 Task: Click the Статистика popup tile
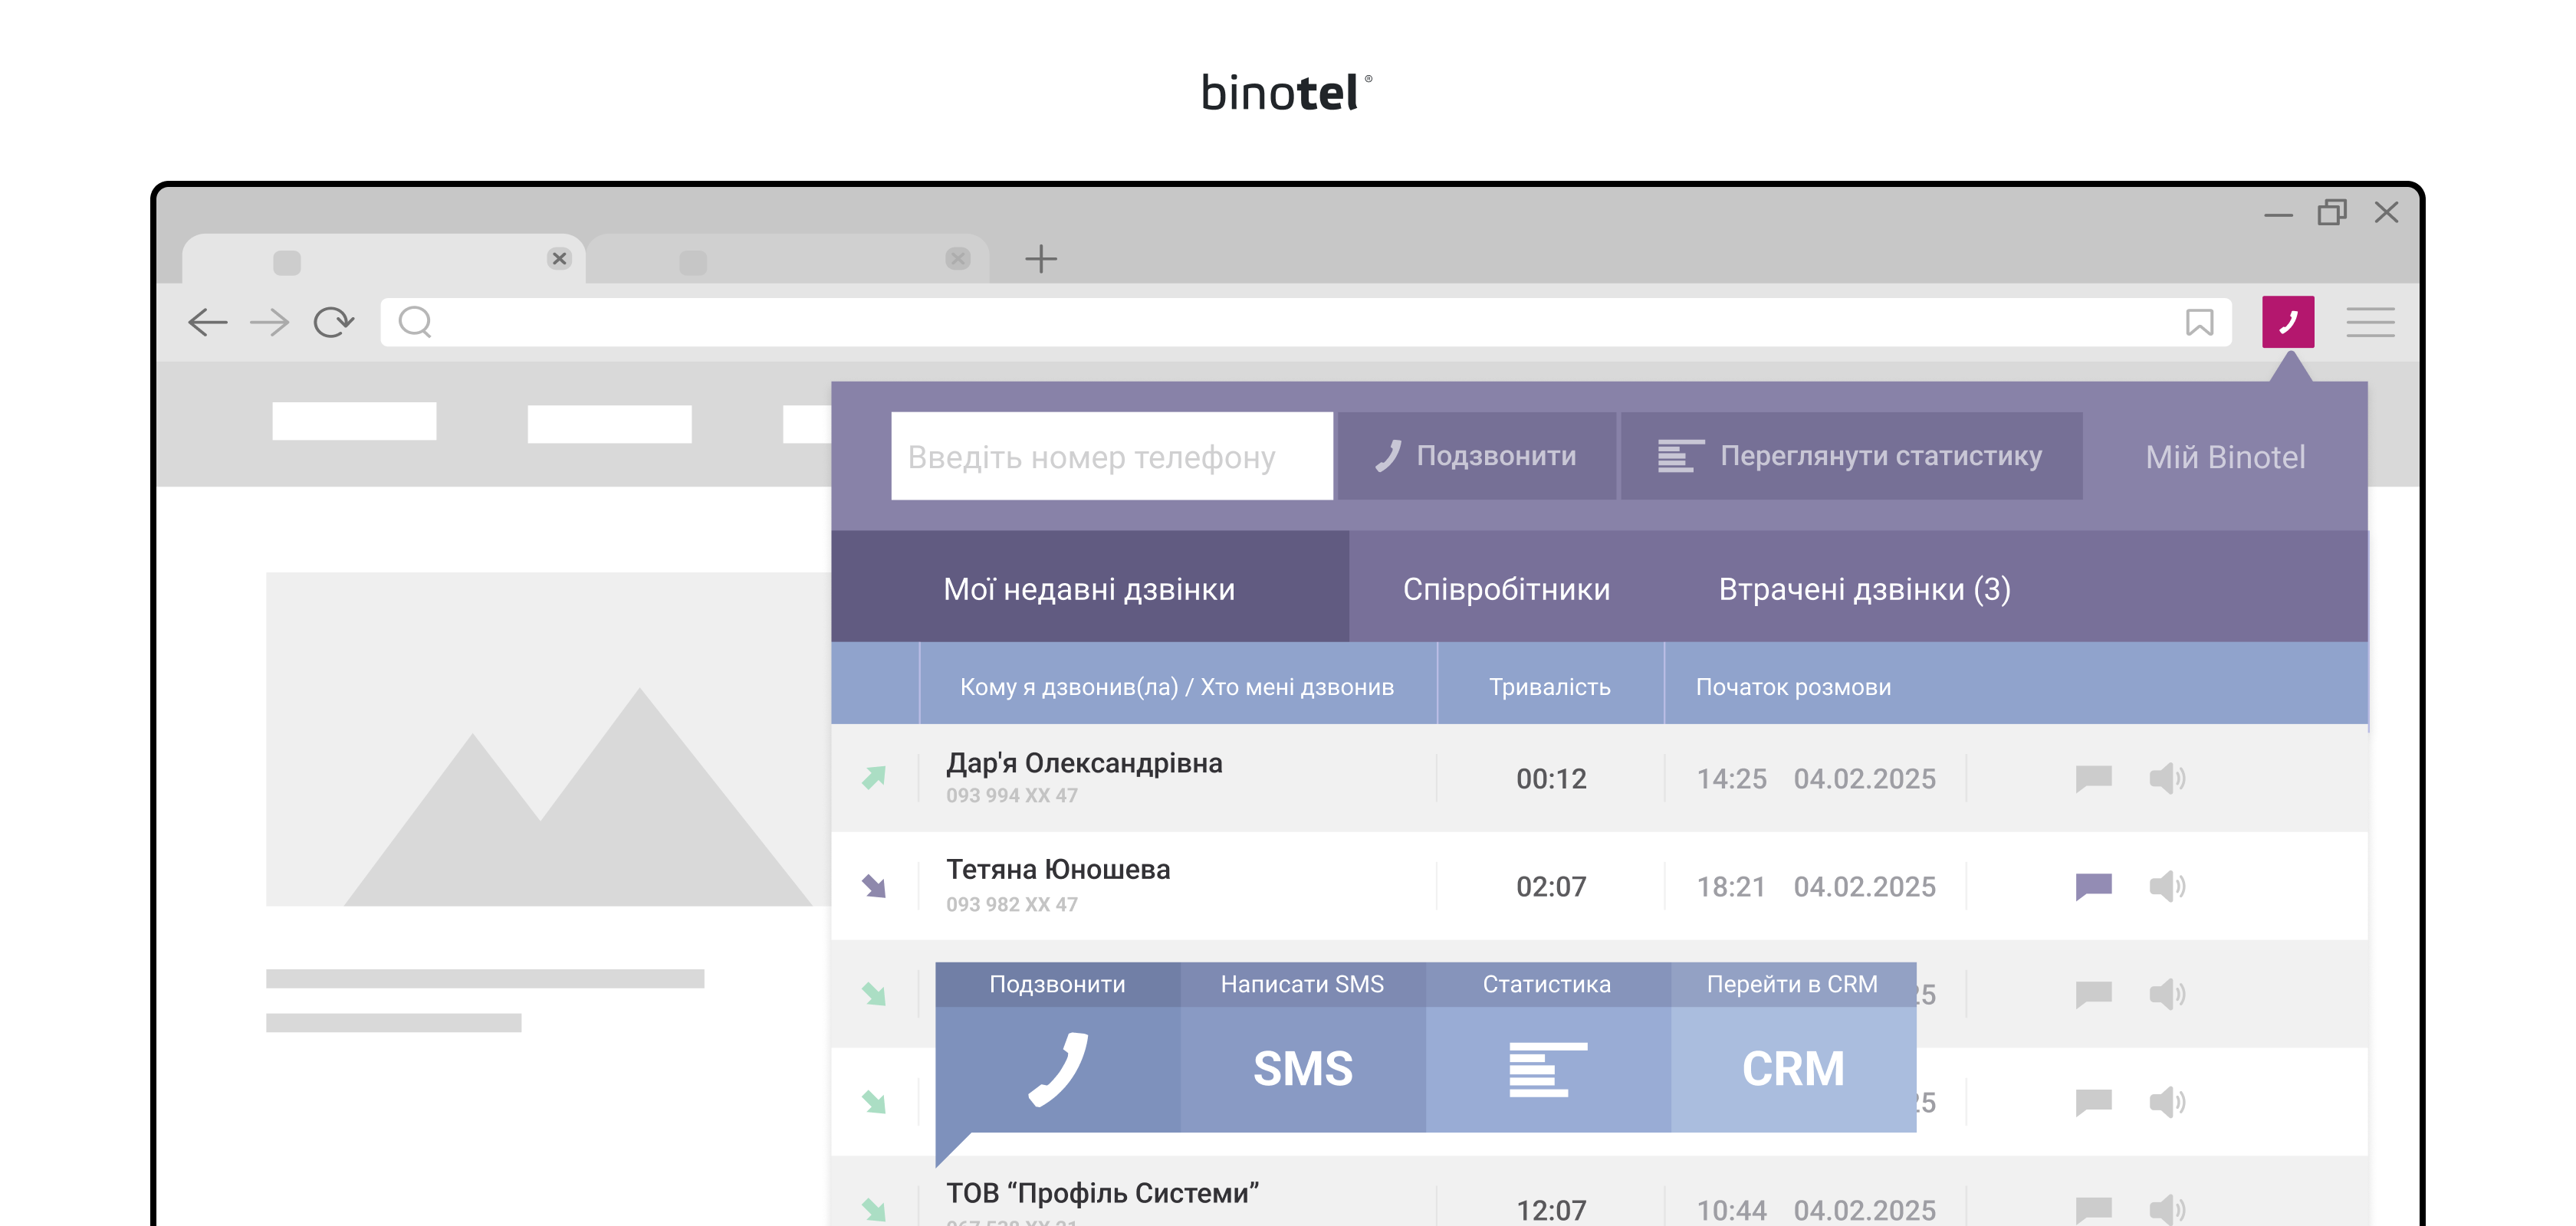pos(1548,1047)
